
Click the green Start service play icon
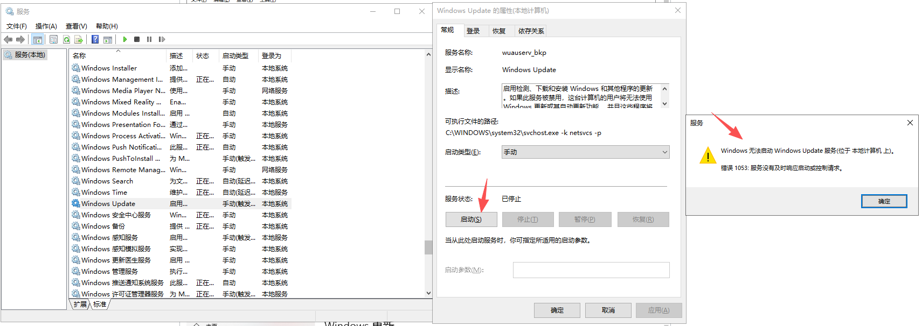click(x=125, y=39)
